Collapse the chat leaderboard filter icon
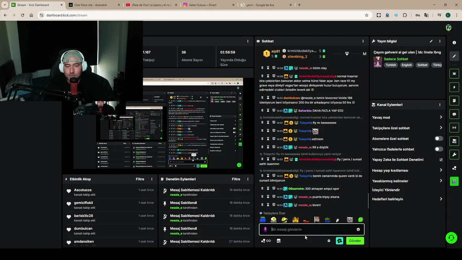Viewport: 462px width, 260px height. 347,53
